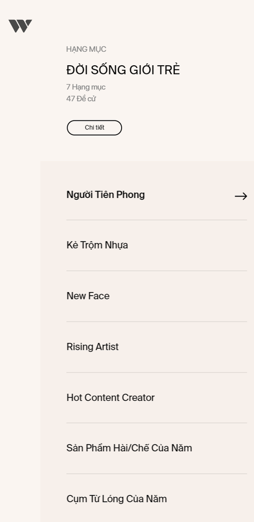Click the 7 Hạng mục count text
This screenshot has width=254, height=522.
(x=86, y=87)
